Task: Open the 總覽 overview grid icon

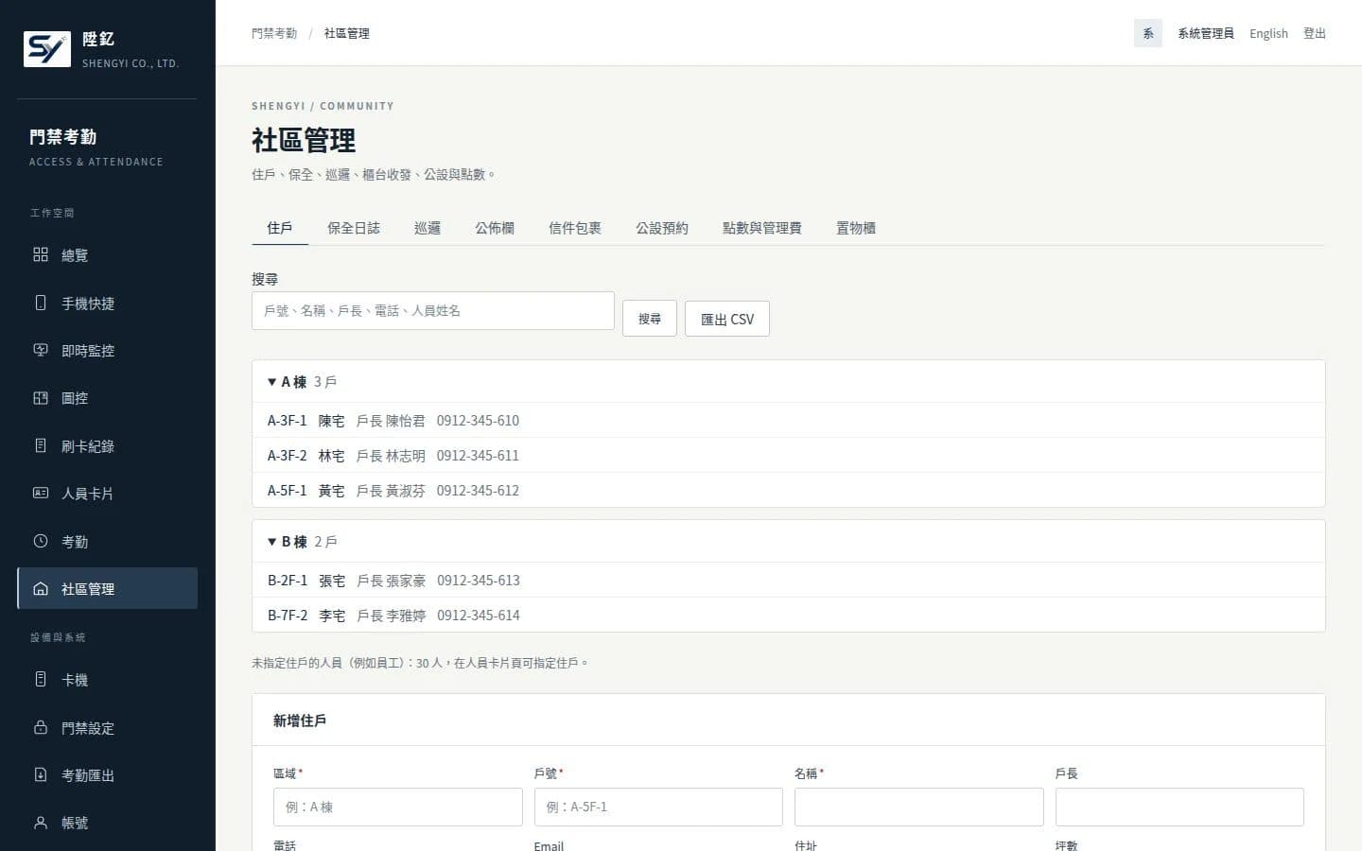Action: [x=41, y=254]
